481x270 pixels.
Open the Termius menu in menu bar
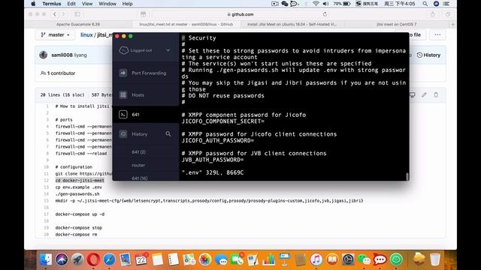tap(52, 4)
